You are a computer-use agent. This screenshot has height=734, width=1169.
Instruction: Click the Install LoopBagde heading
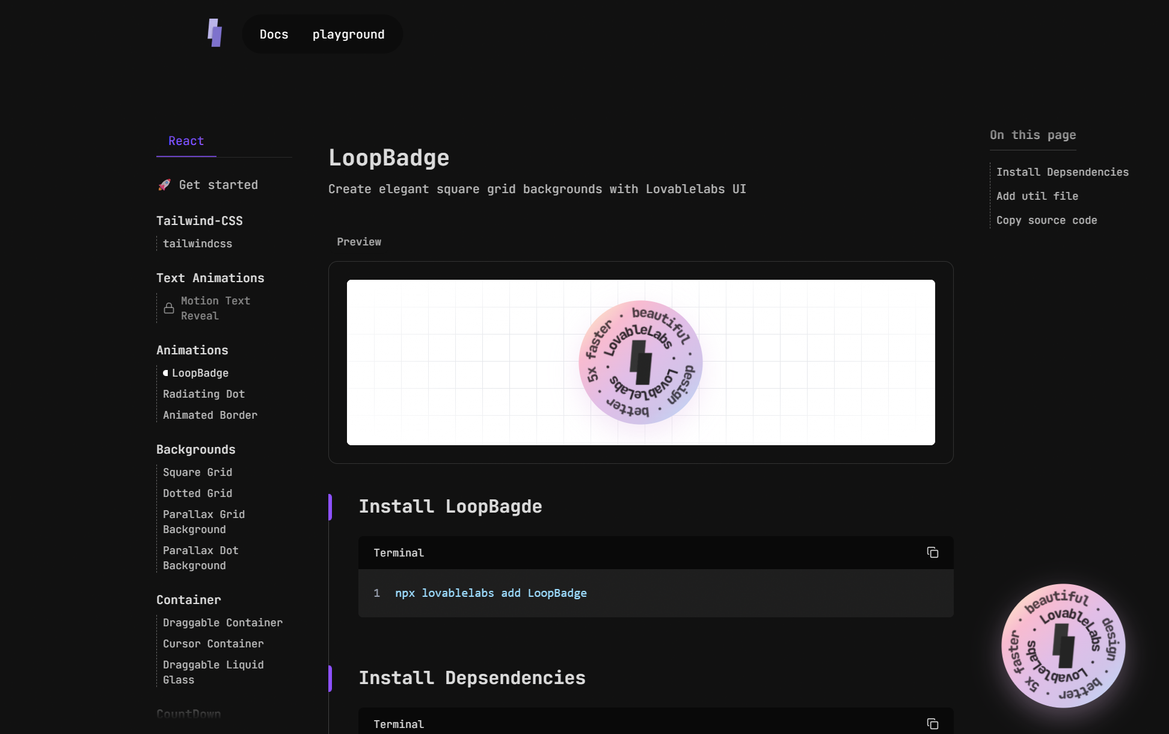450,507
